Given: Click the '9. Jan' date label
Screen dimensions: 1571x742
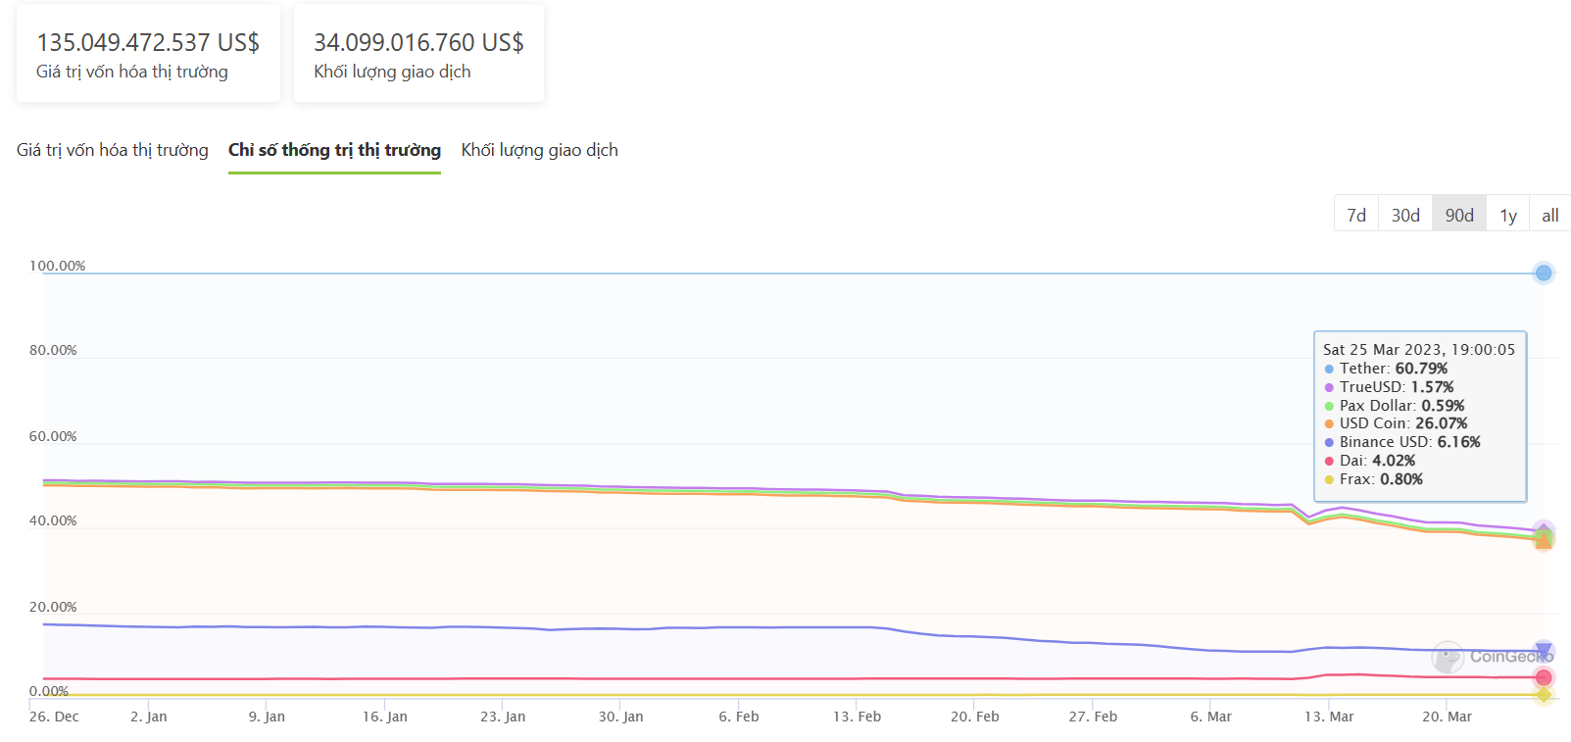Looking at the screenshot, I should [x=267, y=717].
